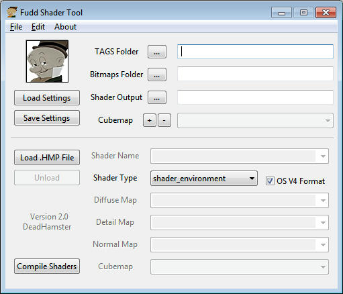The image size is (343, 294).
Task: Browse for the Bitmaps Folder
Action: pos(157,75)
